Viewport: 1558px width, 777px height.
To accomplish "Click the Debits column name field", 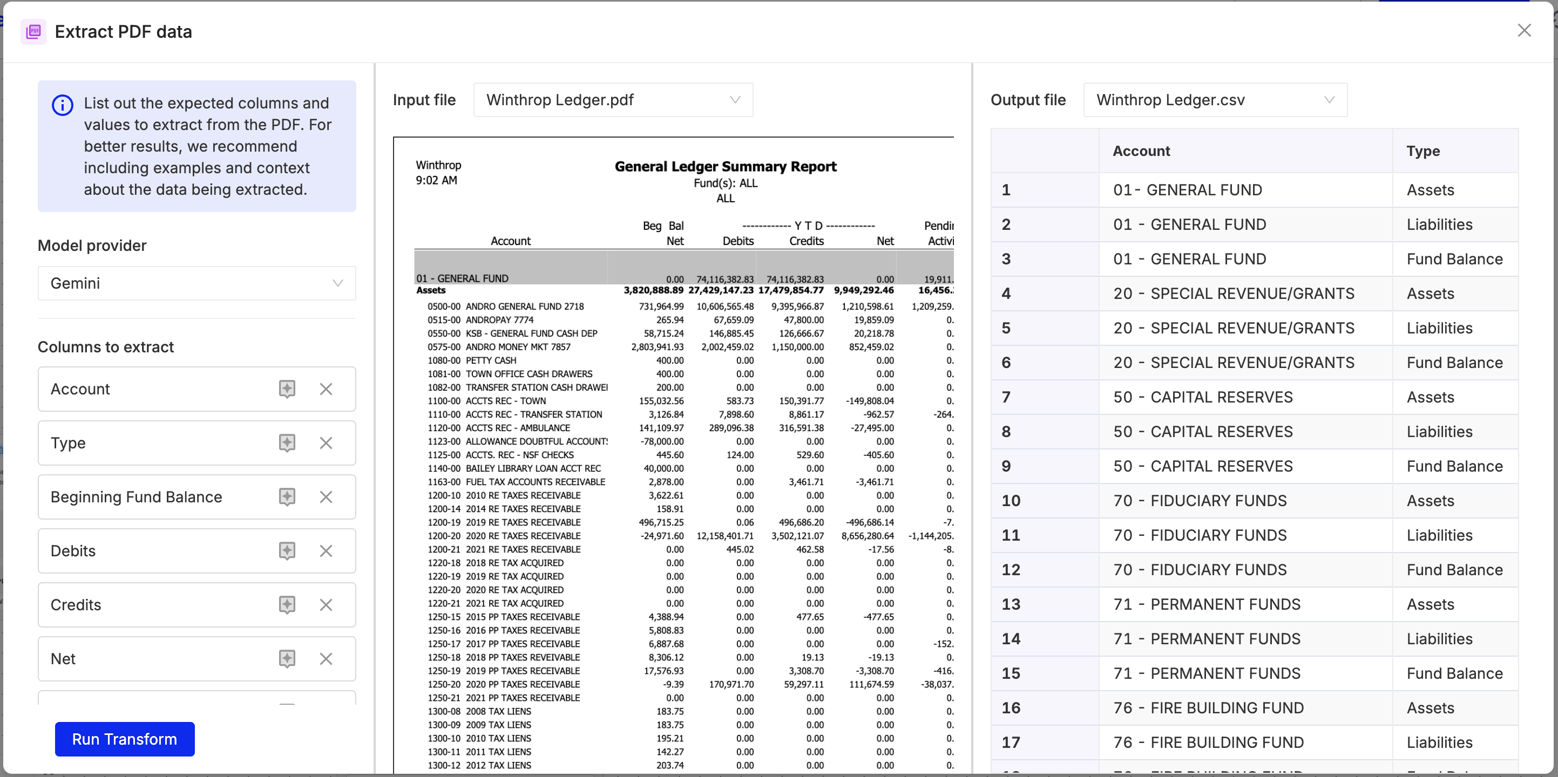I will pos(151,551).
